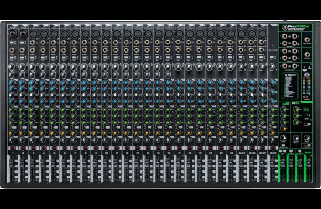This screenshot has width=321, height=209.
Task: Click the channel 3 XLR mic input
Action: 33,34
